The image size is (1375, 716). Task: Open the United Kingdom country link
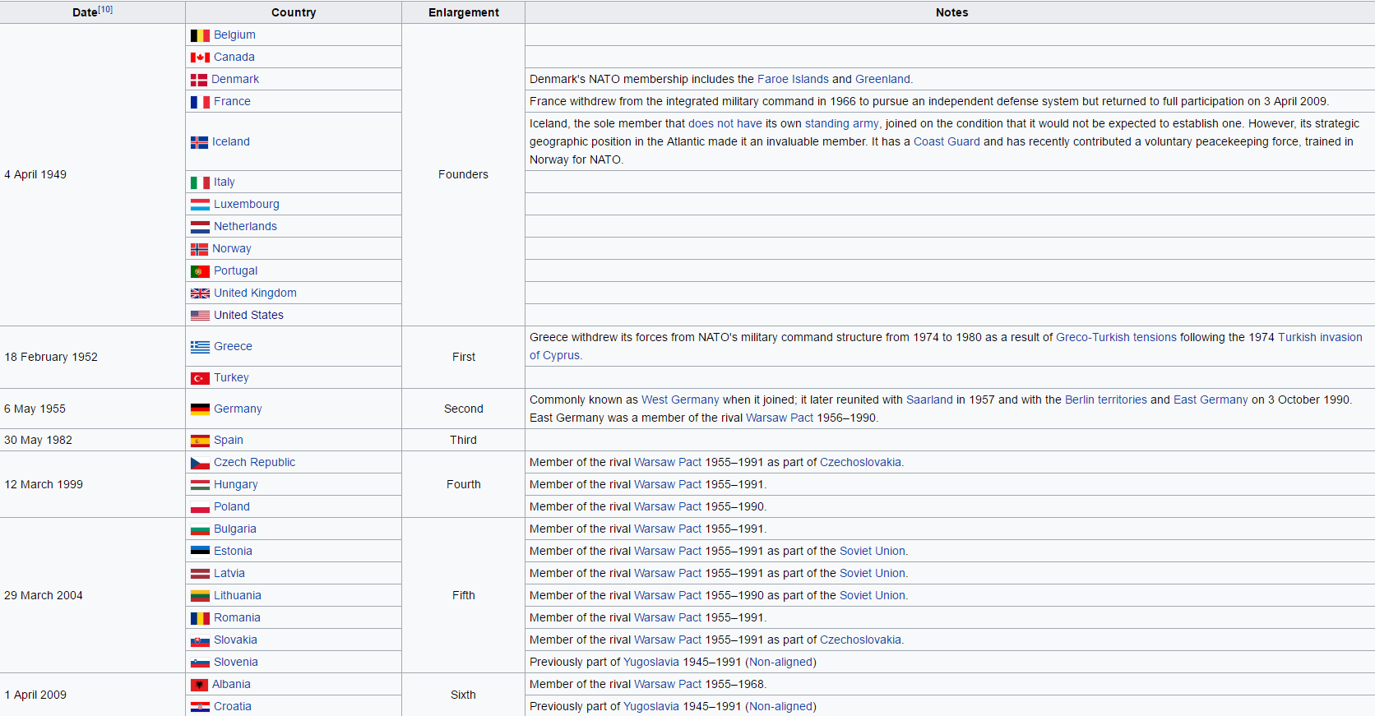pyautogui.click(x=255, y=293)
